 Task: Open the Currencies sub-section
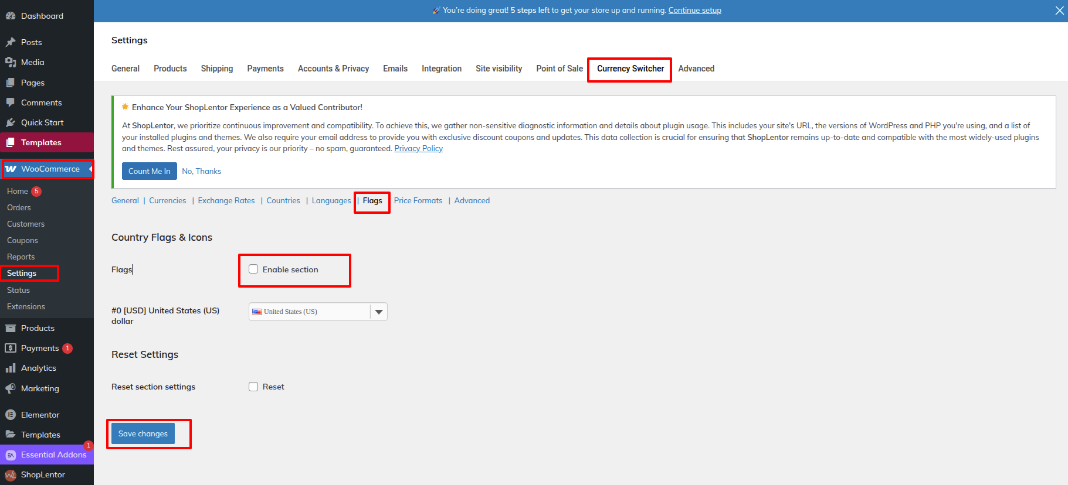tap(167, 200)
